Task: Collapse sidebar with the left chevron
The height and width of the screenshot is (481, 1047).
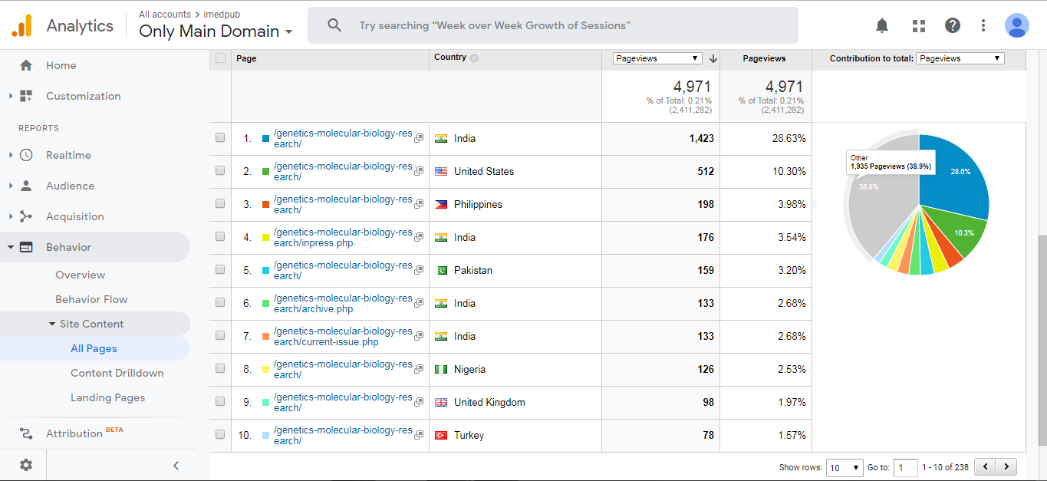Action: pyautogui.click(x=176, y=465)
